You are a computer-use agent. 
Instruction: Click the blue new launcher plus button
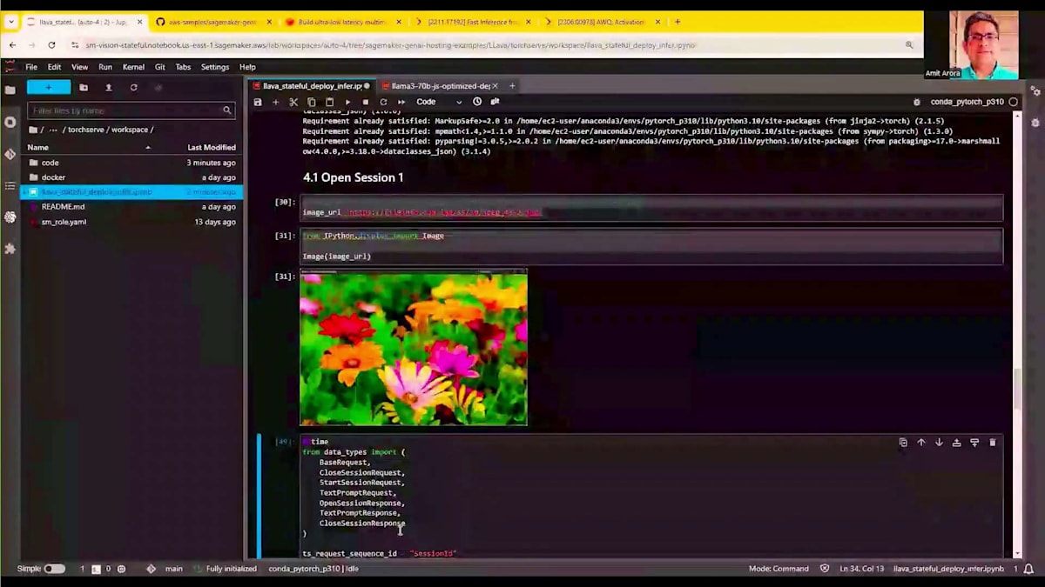(49, 87)
